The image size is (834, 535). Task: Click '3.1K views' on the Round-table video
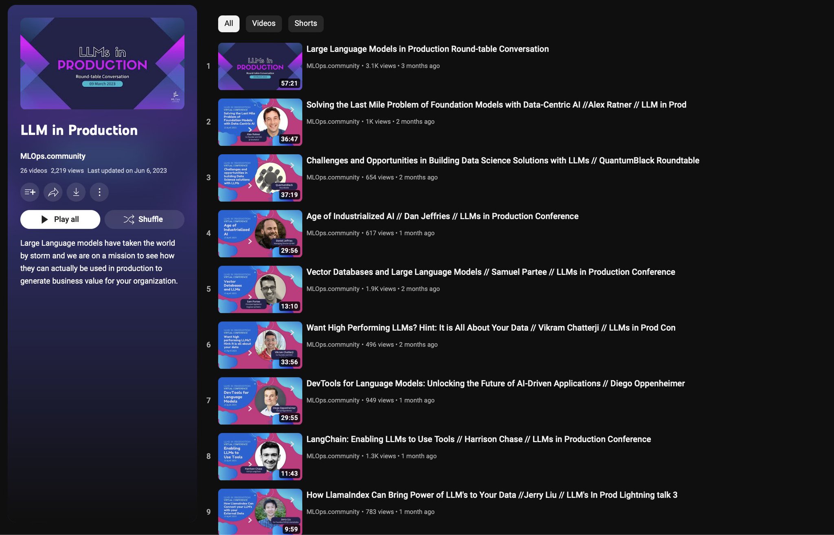point(380,66)
